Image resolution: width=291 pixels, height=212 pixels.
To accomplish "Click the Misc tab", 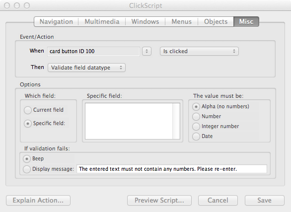I will (246, 21).
